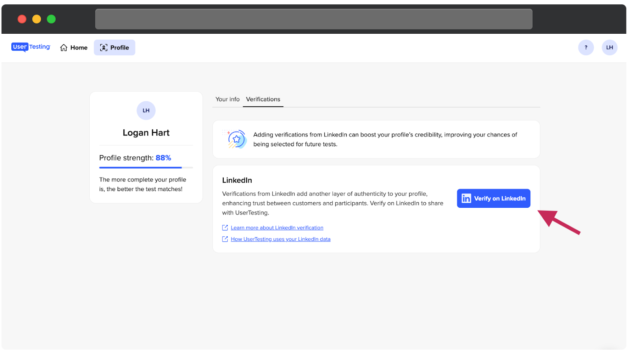This screenshot has width=627, height=354.
Task: Click the UserTesting logo
Action: (31, 47)
